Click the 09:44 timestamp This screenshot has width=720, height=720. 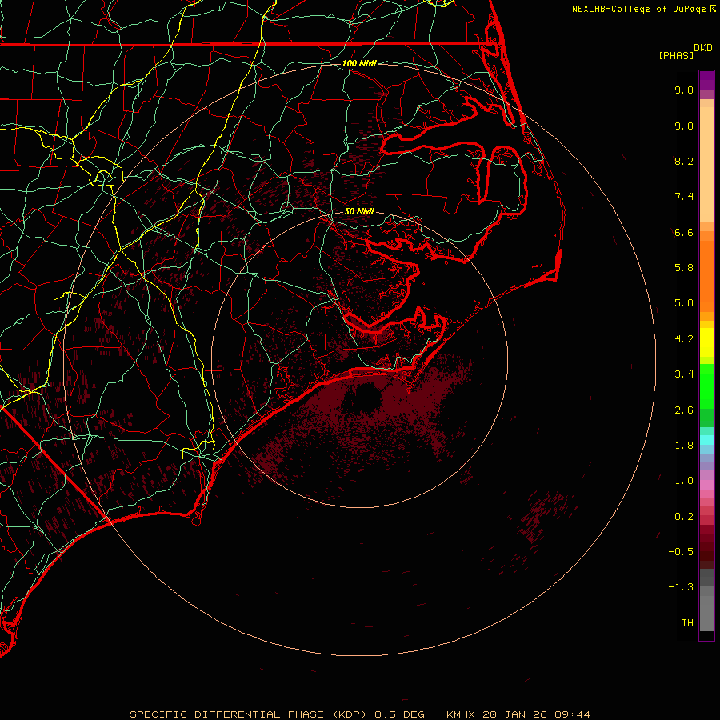point(572,714)
